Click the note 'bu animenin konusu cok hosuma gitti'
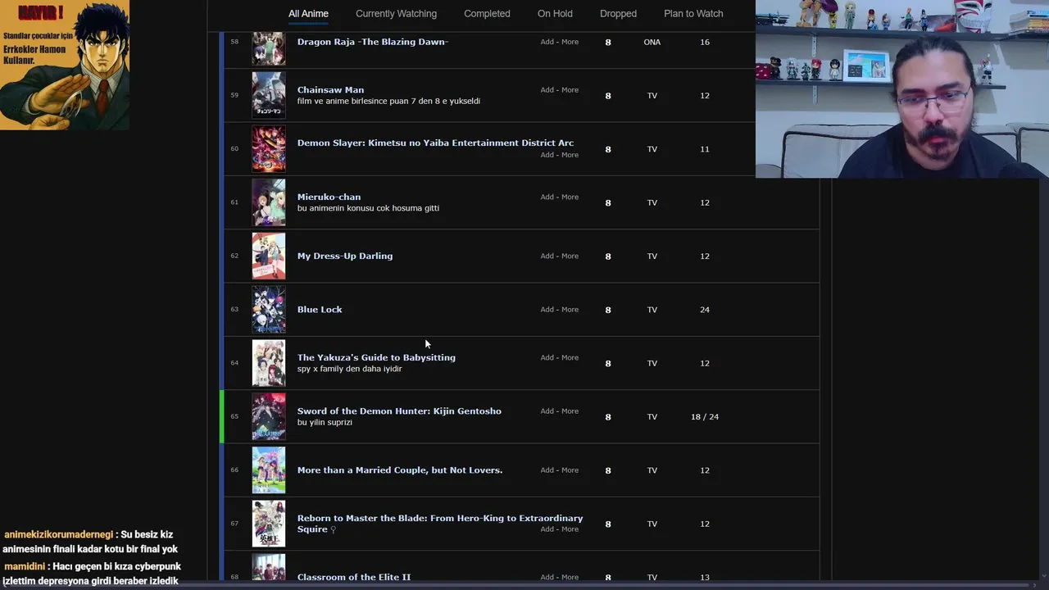This screenshot has width=1049, height=590. click(368, 208)
